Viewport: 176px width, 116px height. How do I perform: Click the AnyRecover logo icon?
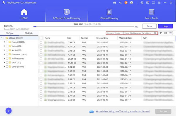coord(4,3)
